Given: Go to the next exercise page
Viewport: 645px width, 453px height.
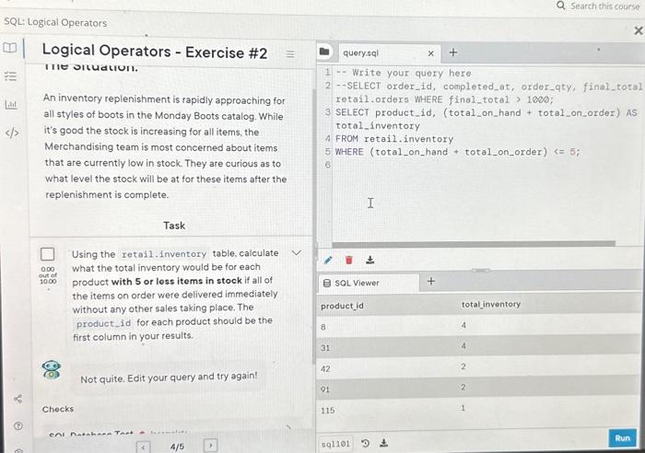Looking at the screenshot, I should tap(210, 446).
